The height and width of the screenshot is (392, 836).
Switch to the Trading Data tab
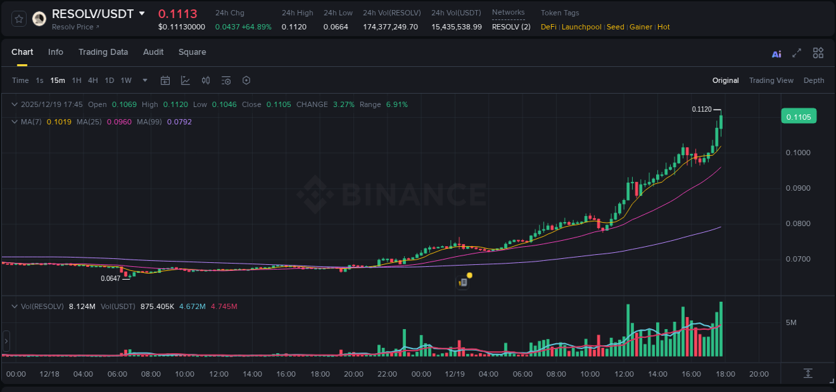coord(104,52)
